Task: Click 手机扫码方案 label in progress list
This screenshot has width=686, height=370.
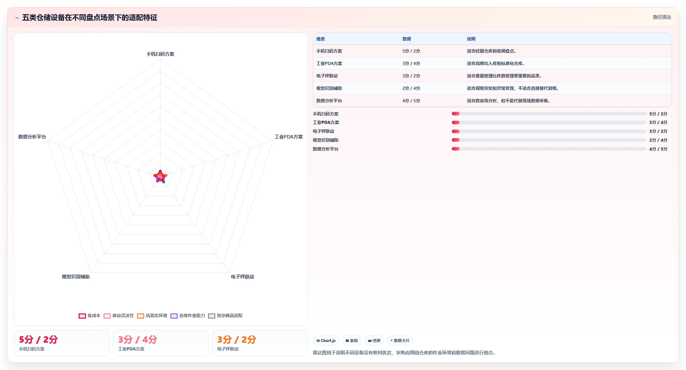Action: point(326,114)
